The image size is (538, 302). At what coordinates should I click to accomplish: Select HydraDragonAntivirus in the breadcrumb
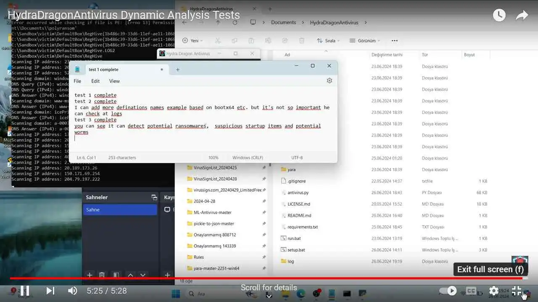[334, 23]
